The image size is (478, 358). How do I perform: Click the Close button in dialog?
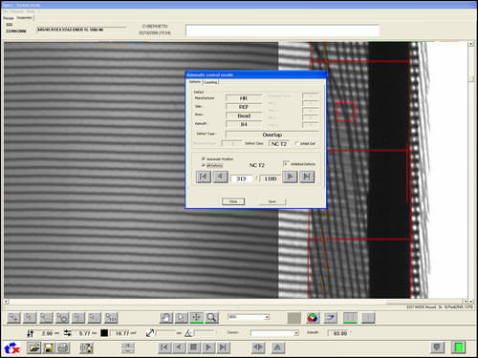[x=233, y=201]
